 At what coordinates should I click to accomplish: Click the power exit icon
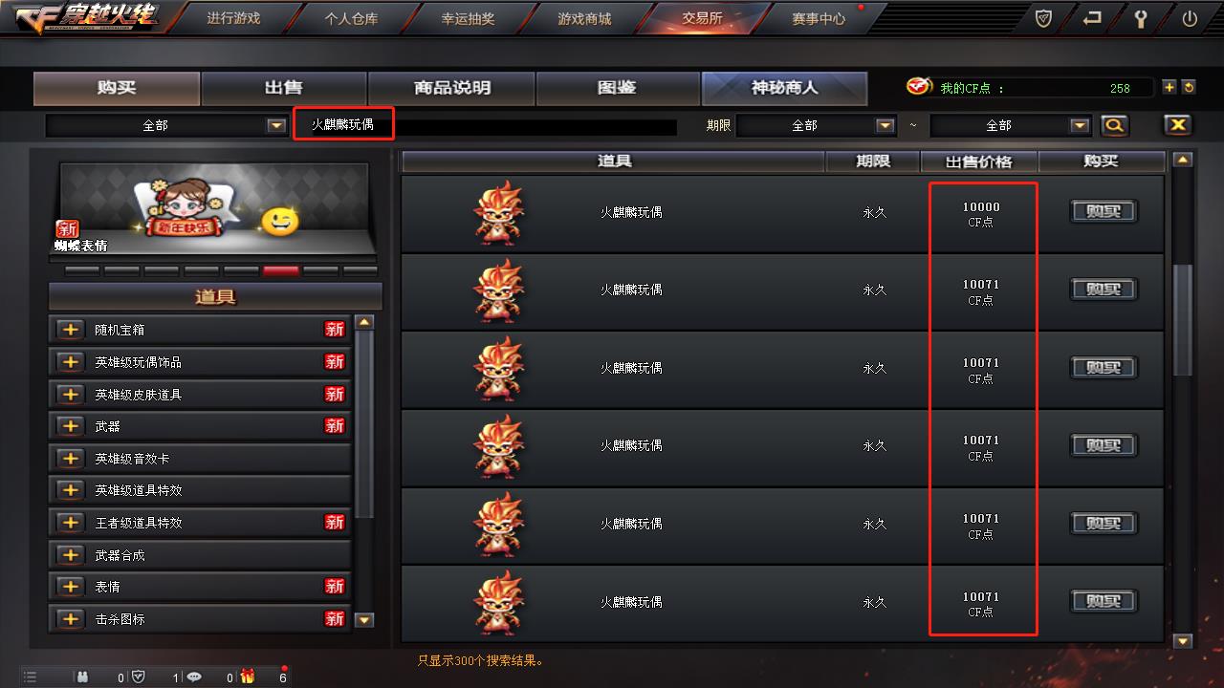coord(1190,18)
